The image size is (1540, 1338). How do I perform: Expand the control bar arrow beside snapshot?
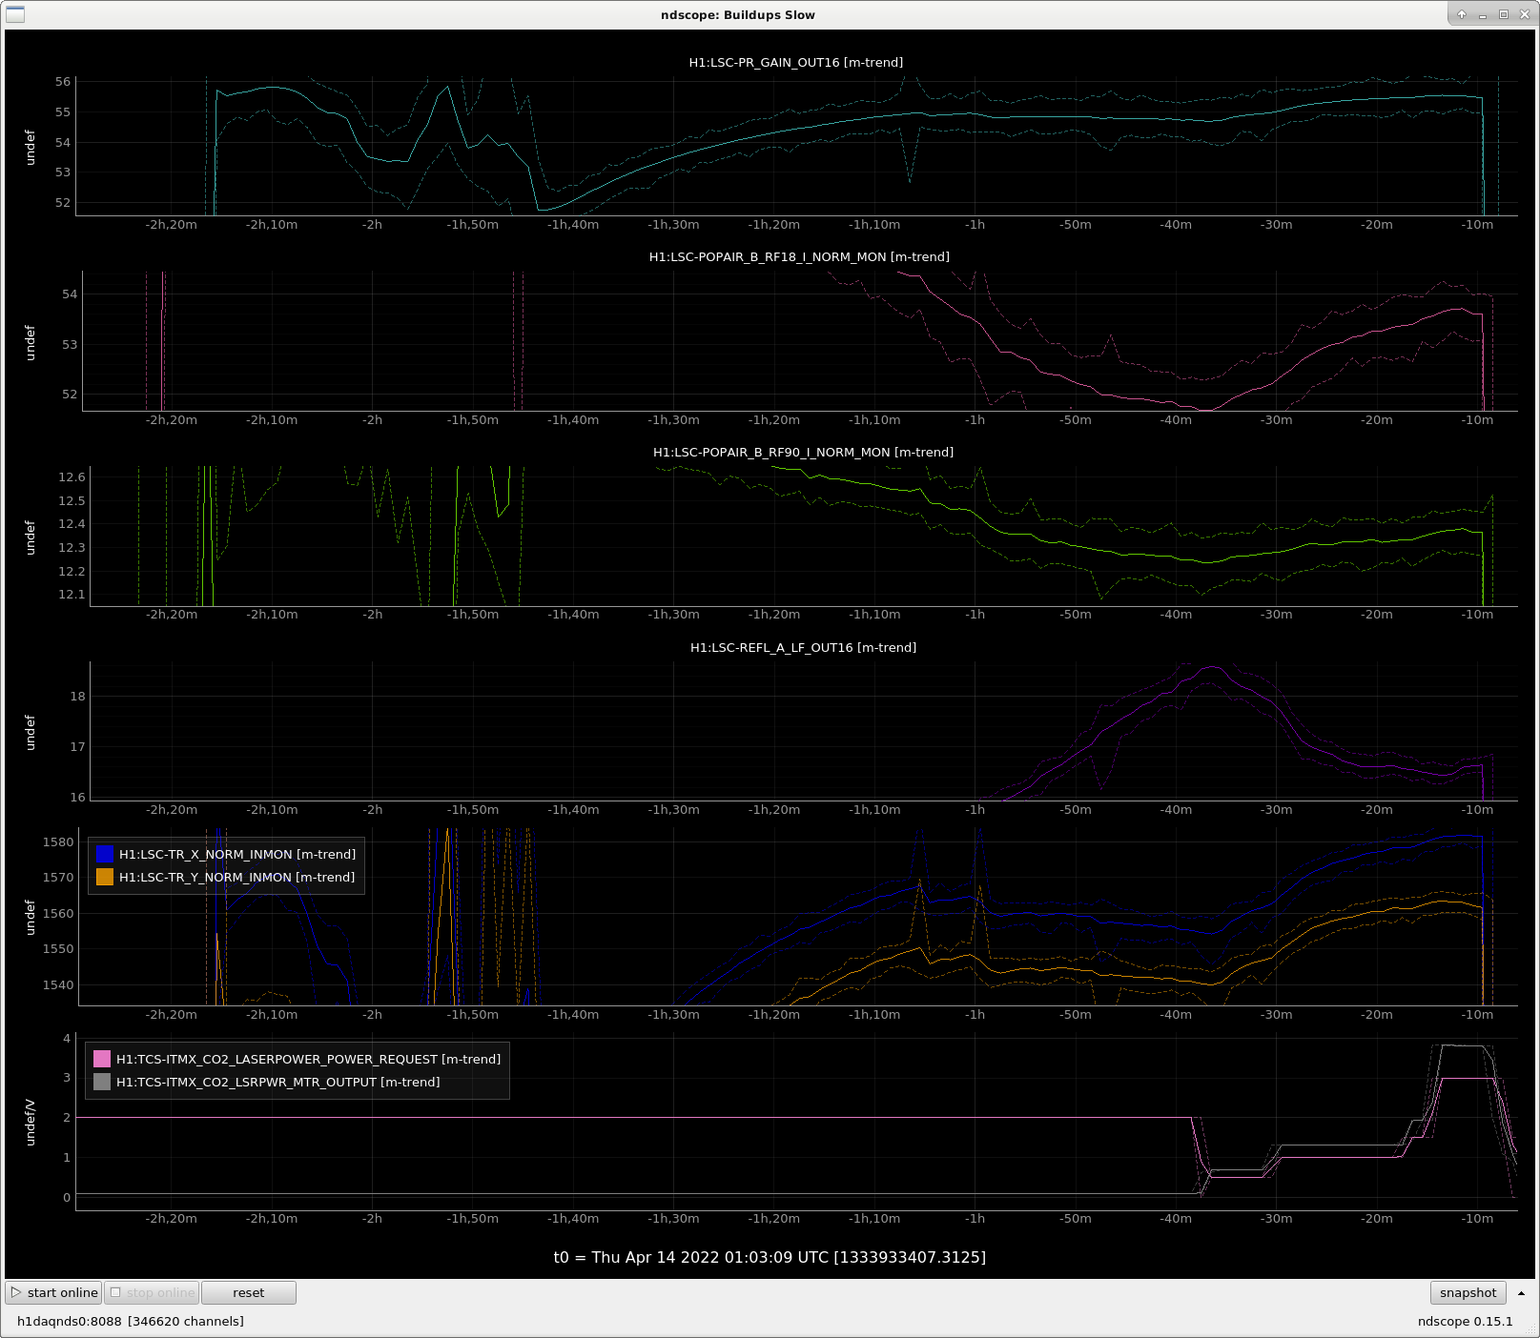click(1521, 1293)
